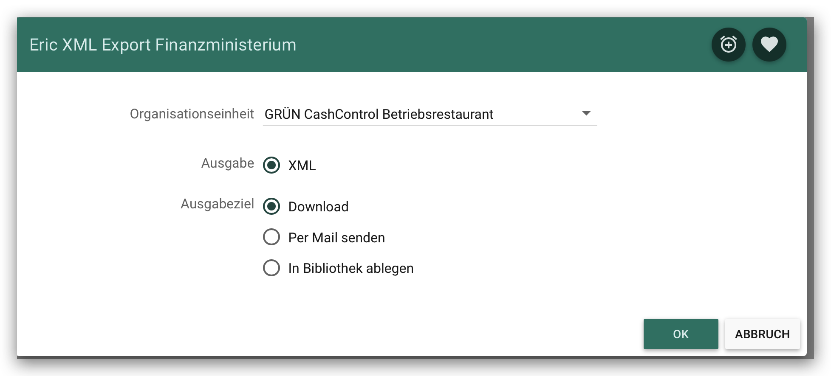Click the 'Per Mail senden' label text
The height and width of the screenshot is (376, 831).
(336, 238)
